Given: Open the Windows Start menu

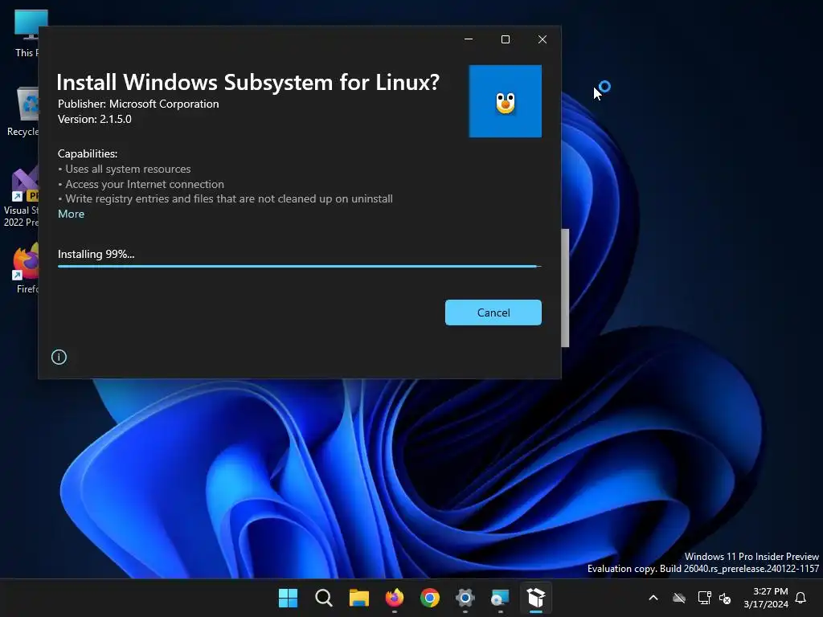Looking at the screenshot, I should [x=289, y=598].
